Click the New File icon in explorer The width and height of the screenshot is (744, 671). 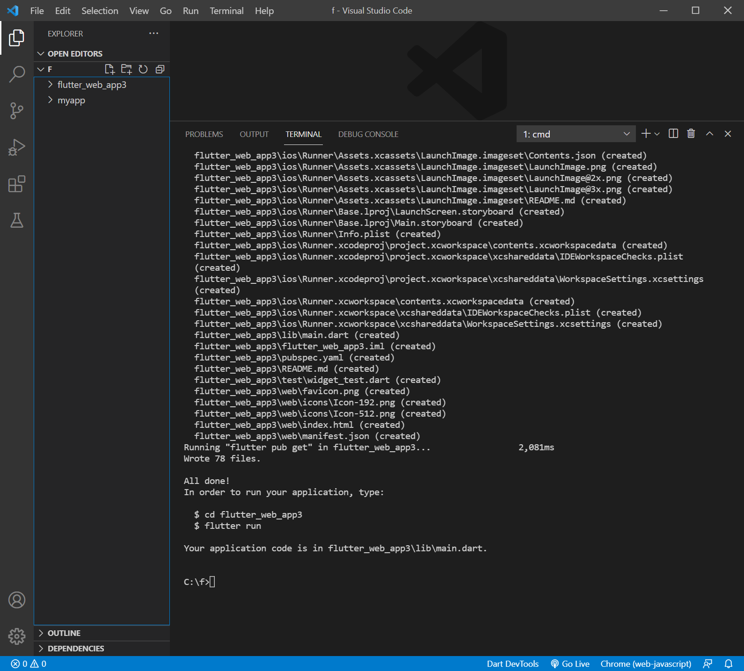point(109,69)
